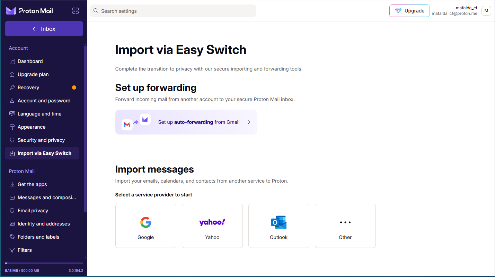Click the Account and password user icon

click(12, 101)
